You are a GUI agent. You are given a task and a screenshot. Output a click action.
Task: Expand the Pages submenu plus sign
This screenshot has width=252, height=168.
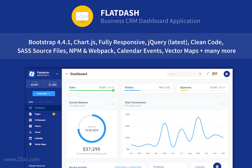57,114
